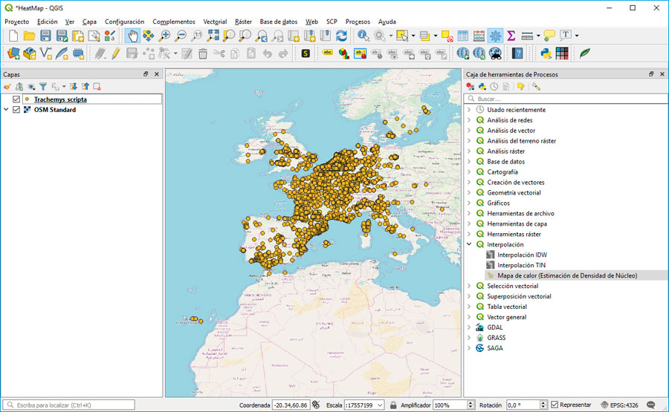Click the black S plugin icon
Image resolution: width=669 pixels, height=412 pixels.
[x=306, y=53]
